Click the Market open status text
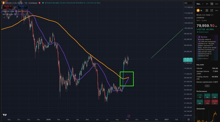The image size is (220, 122). pyautogui.click(x=203, y=32)
